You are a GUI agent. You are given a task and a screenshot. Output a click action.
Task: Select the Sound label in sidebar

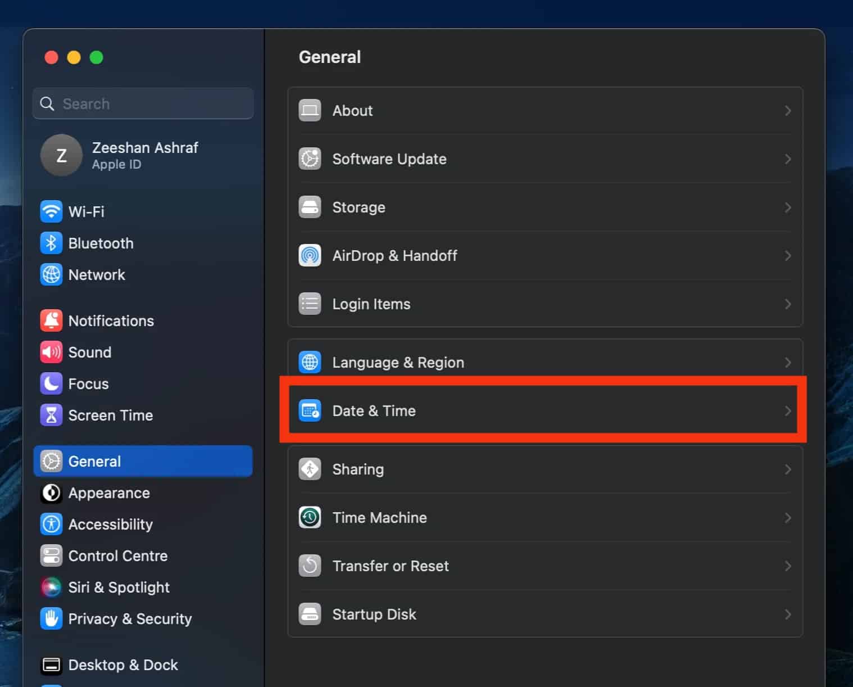[x=89, y=352]
